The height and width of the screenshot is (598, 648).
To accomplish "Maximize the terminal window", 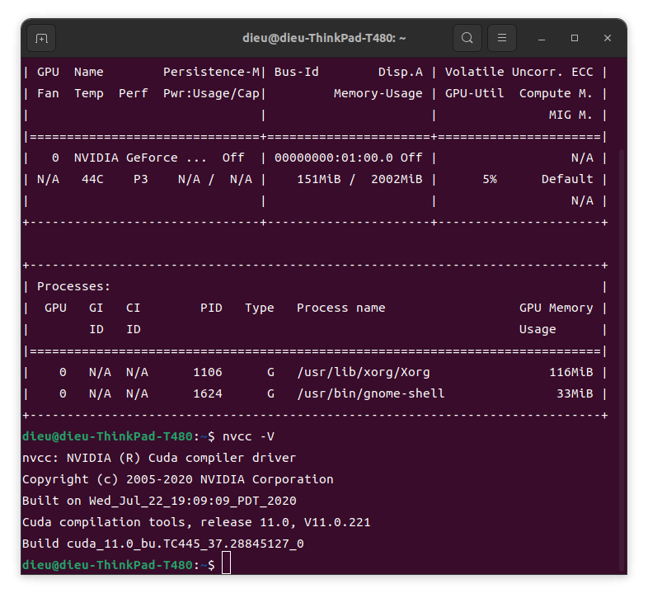I will [x=575, y=38].
